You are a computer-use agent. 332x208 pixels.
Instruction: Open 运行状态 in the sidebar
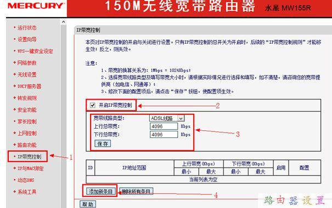tap(27, 28)
